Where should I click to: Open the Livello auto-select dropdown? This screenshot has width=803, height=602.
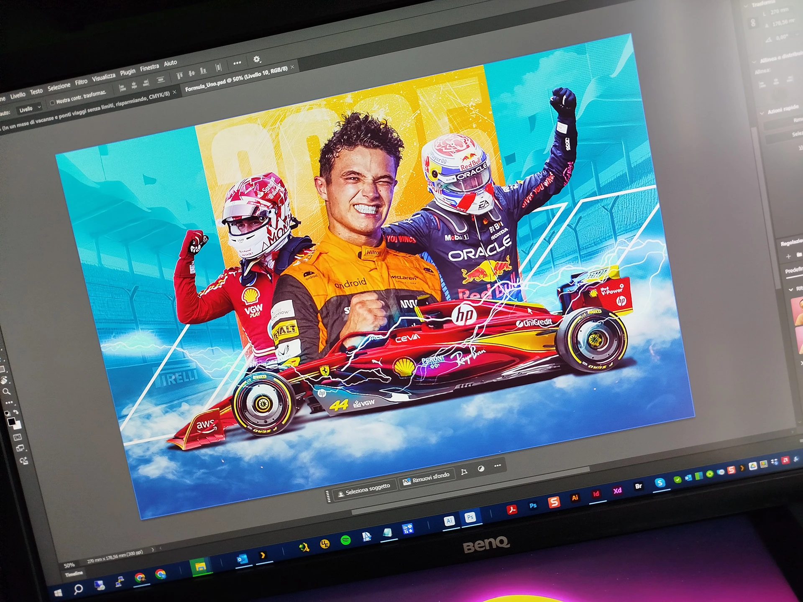click(30, 109)
